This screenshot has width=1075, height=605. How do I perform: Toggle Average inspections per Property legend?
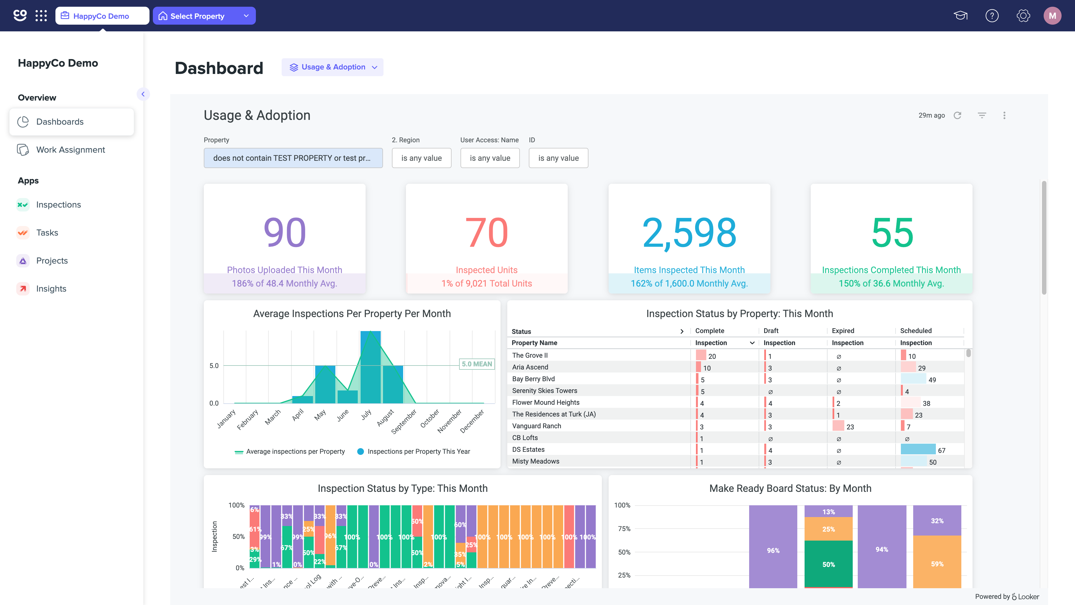(x=290, y=451)
